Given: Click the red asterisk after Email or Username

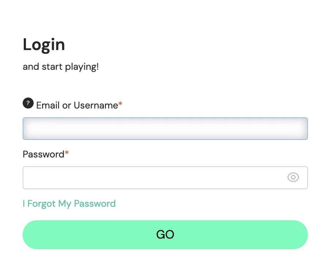Looking at the screenshot, I should tap(120, 103).
